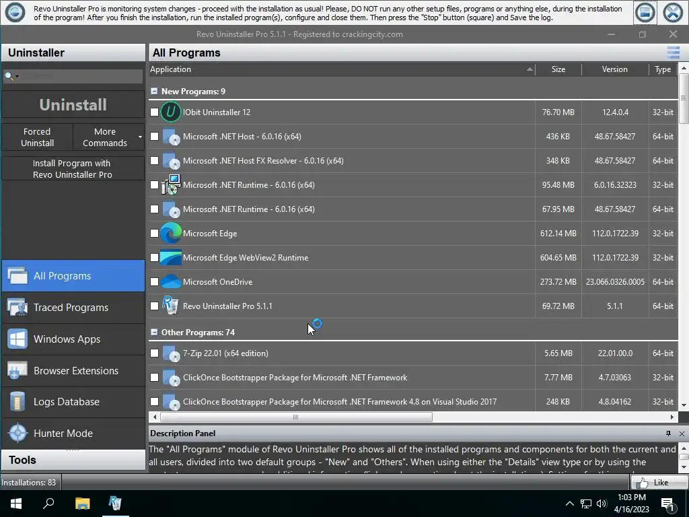The width and height of the screenshot is (689, 517).
Task: Activate Hunter Mode
Action: tap(73, 434)
